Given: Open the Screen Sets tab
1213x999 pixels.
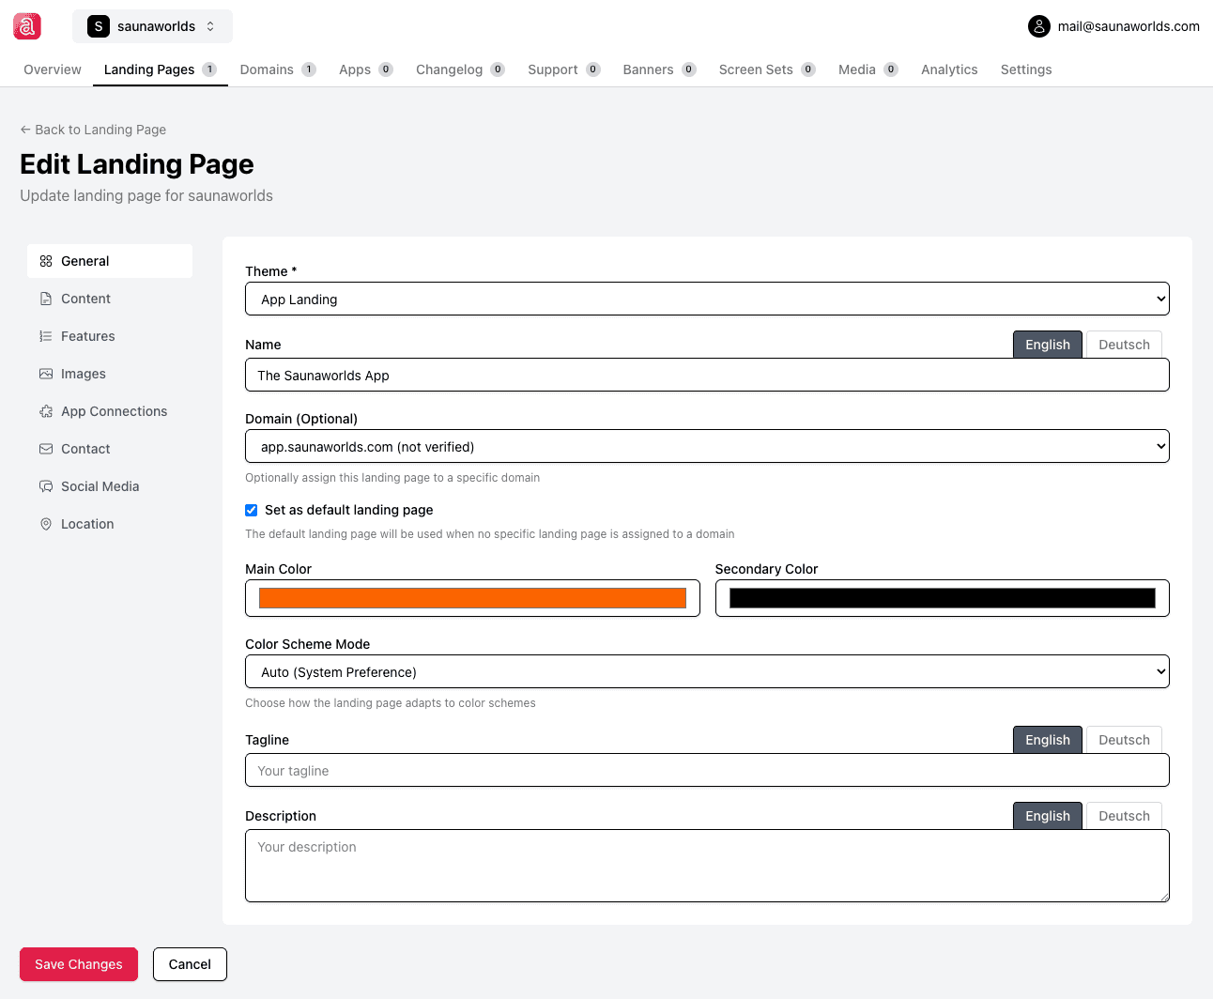Looking at the screenshot, I should (767, 69).
